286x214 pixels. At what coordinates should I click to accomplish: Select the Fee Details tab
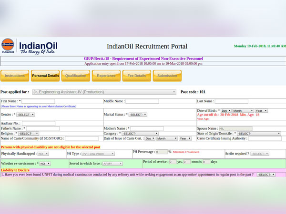tap(137, 76)
